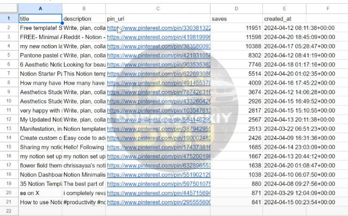Viewport: 348px width, 216px height.
Task: Select title cell 'Create custom'
Action: (x=40, y=138)
